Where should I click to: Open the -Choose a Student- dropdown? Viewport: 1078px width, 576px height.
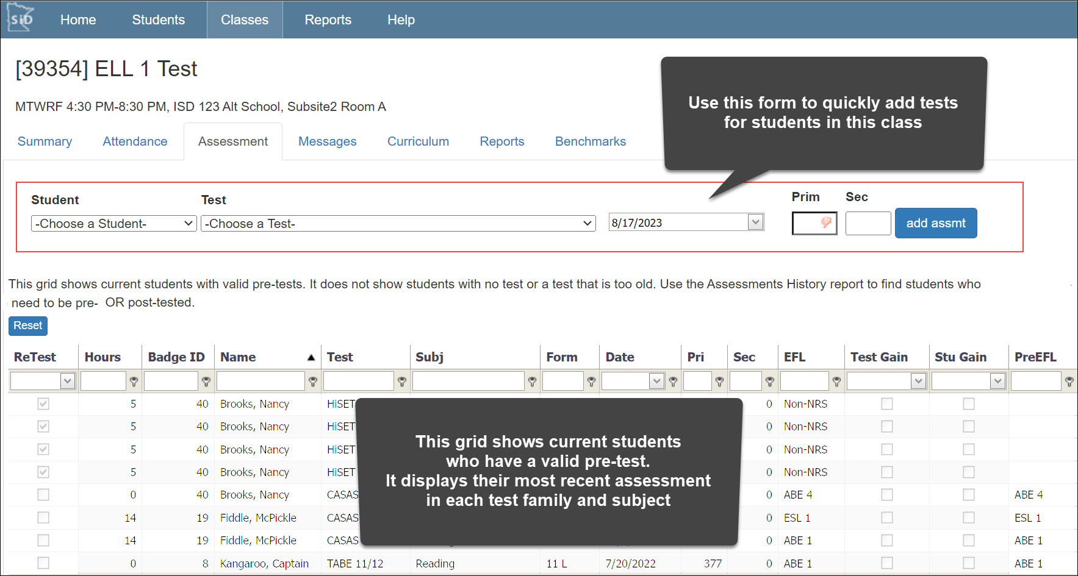click(x=113, y=223)
